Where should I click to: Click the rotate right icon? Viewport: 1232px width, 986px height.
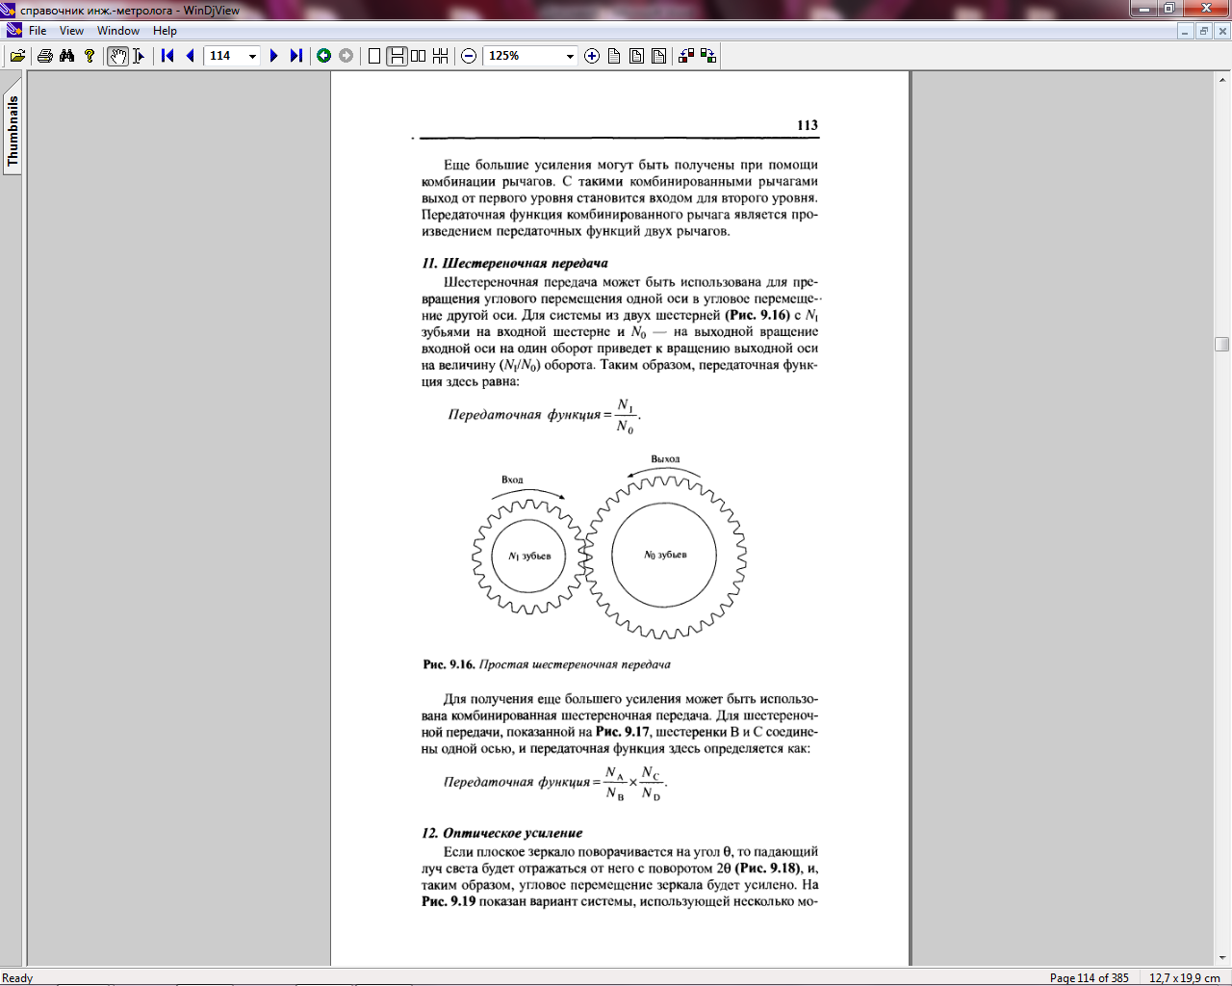click(708, 56)
